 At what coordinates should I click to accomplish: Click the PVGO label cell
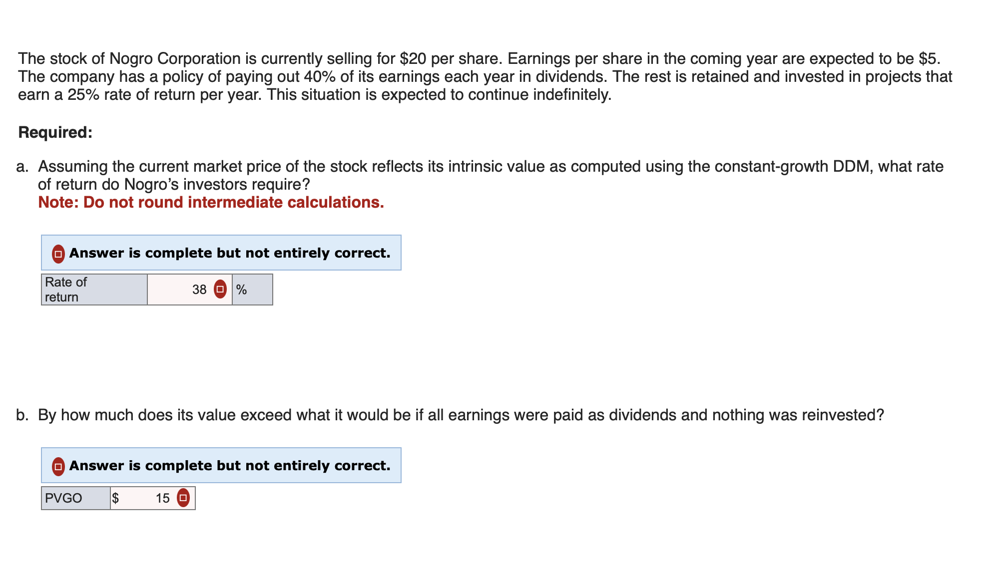click(x=76, y=498)
